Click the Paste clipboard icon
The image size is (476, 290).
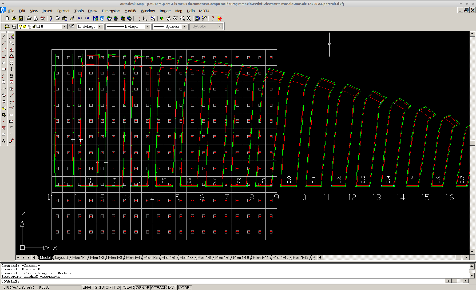pyautogui.click(x=65, y=18)
